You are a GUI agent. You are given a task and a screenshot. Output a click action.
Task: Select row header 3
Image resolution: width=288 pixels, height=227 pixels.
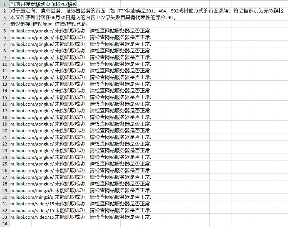pyautogui.click(x=5, y=17)
